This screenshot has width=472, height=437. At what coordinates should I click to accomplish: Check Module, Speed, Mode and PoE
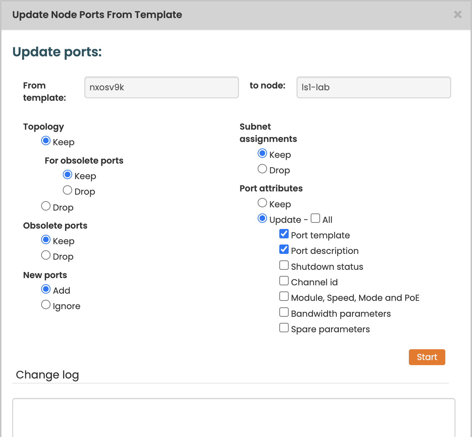[284, 297]
